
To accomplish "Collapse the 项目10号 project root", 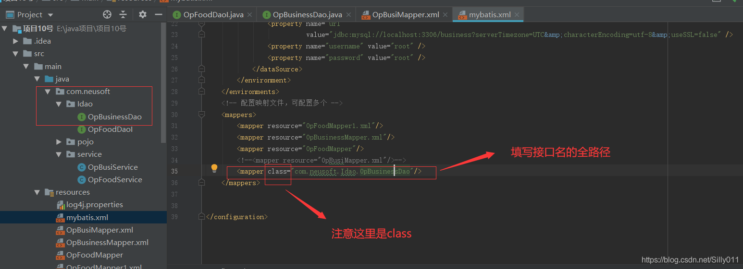I will (5, 28).
